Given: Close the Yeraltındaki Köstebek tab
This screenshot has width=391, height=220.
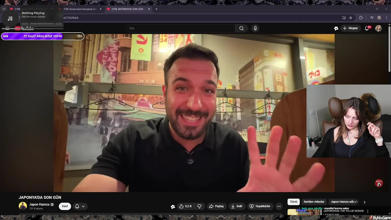Looking at the screenshot, I should point(100,9).
